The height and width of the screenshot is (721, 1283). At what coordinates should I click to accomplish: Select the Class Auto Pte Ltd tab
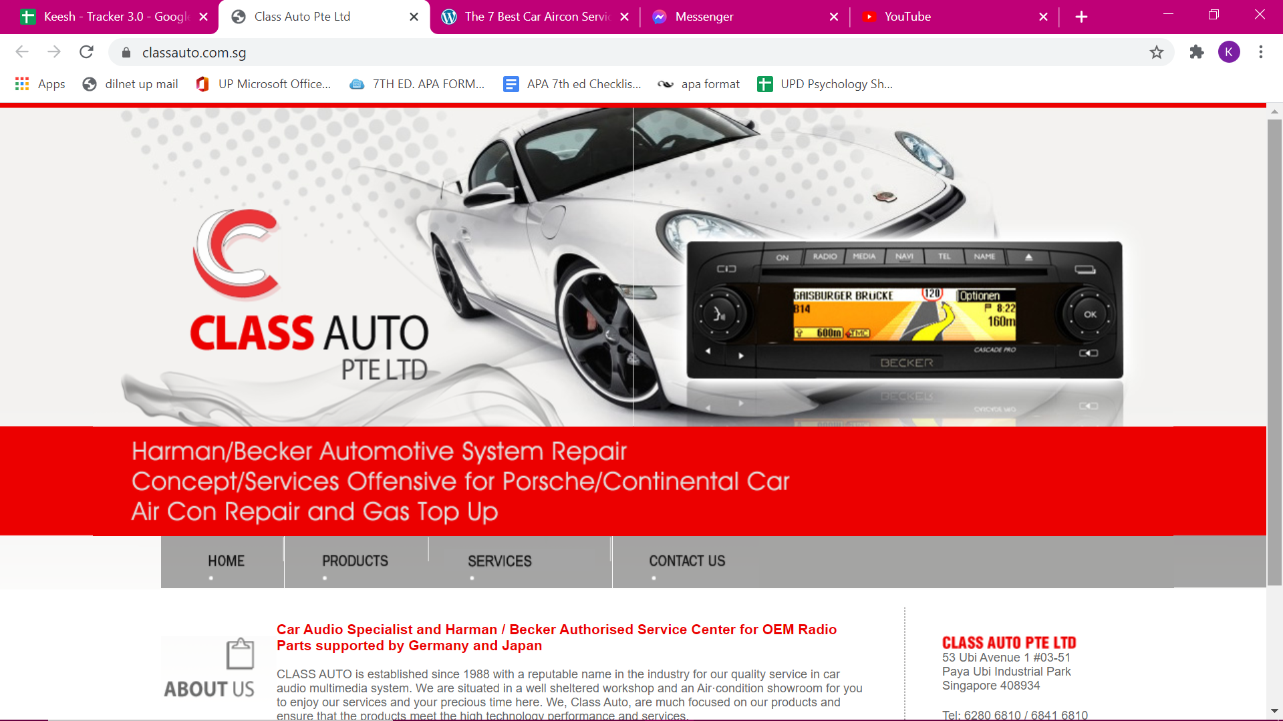tap(324, 17)
